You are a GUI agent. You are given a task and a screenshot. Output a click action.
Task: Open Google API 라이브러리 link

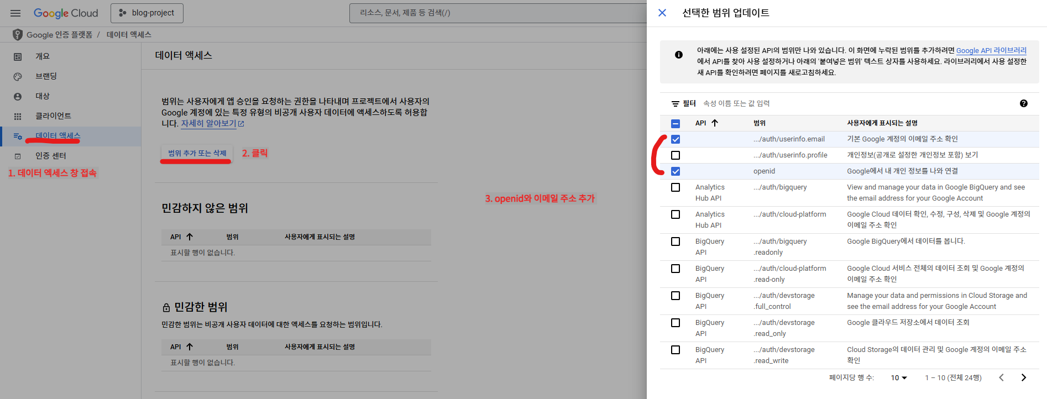[x=991, y=50]
